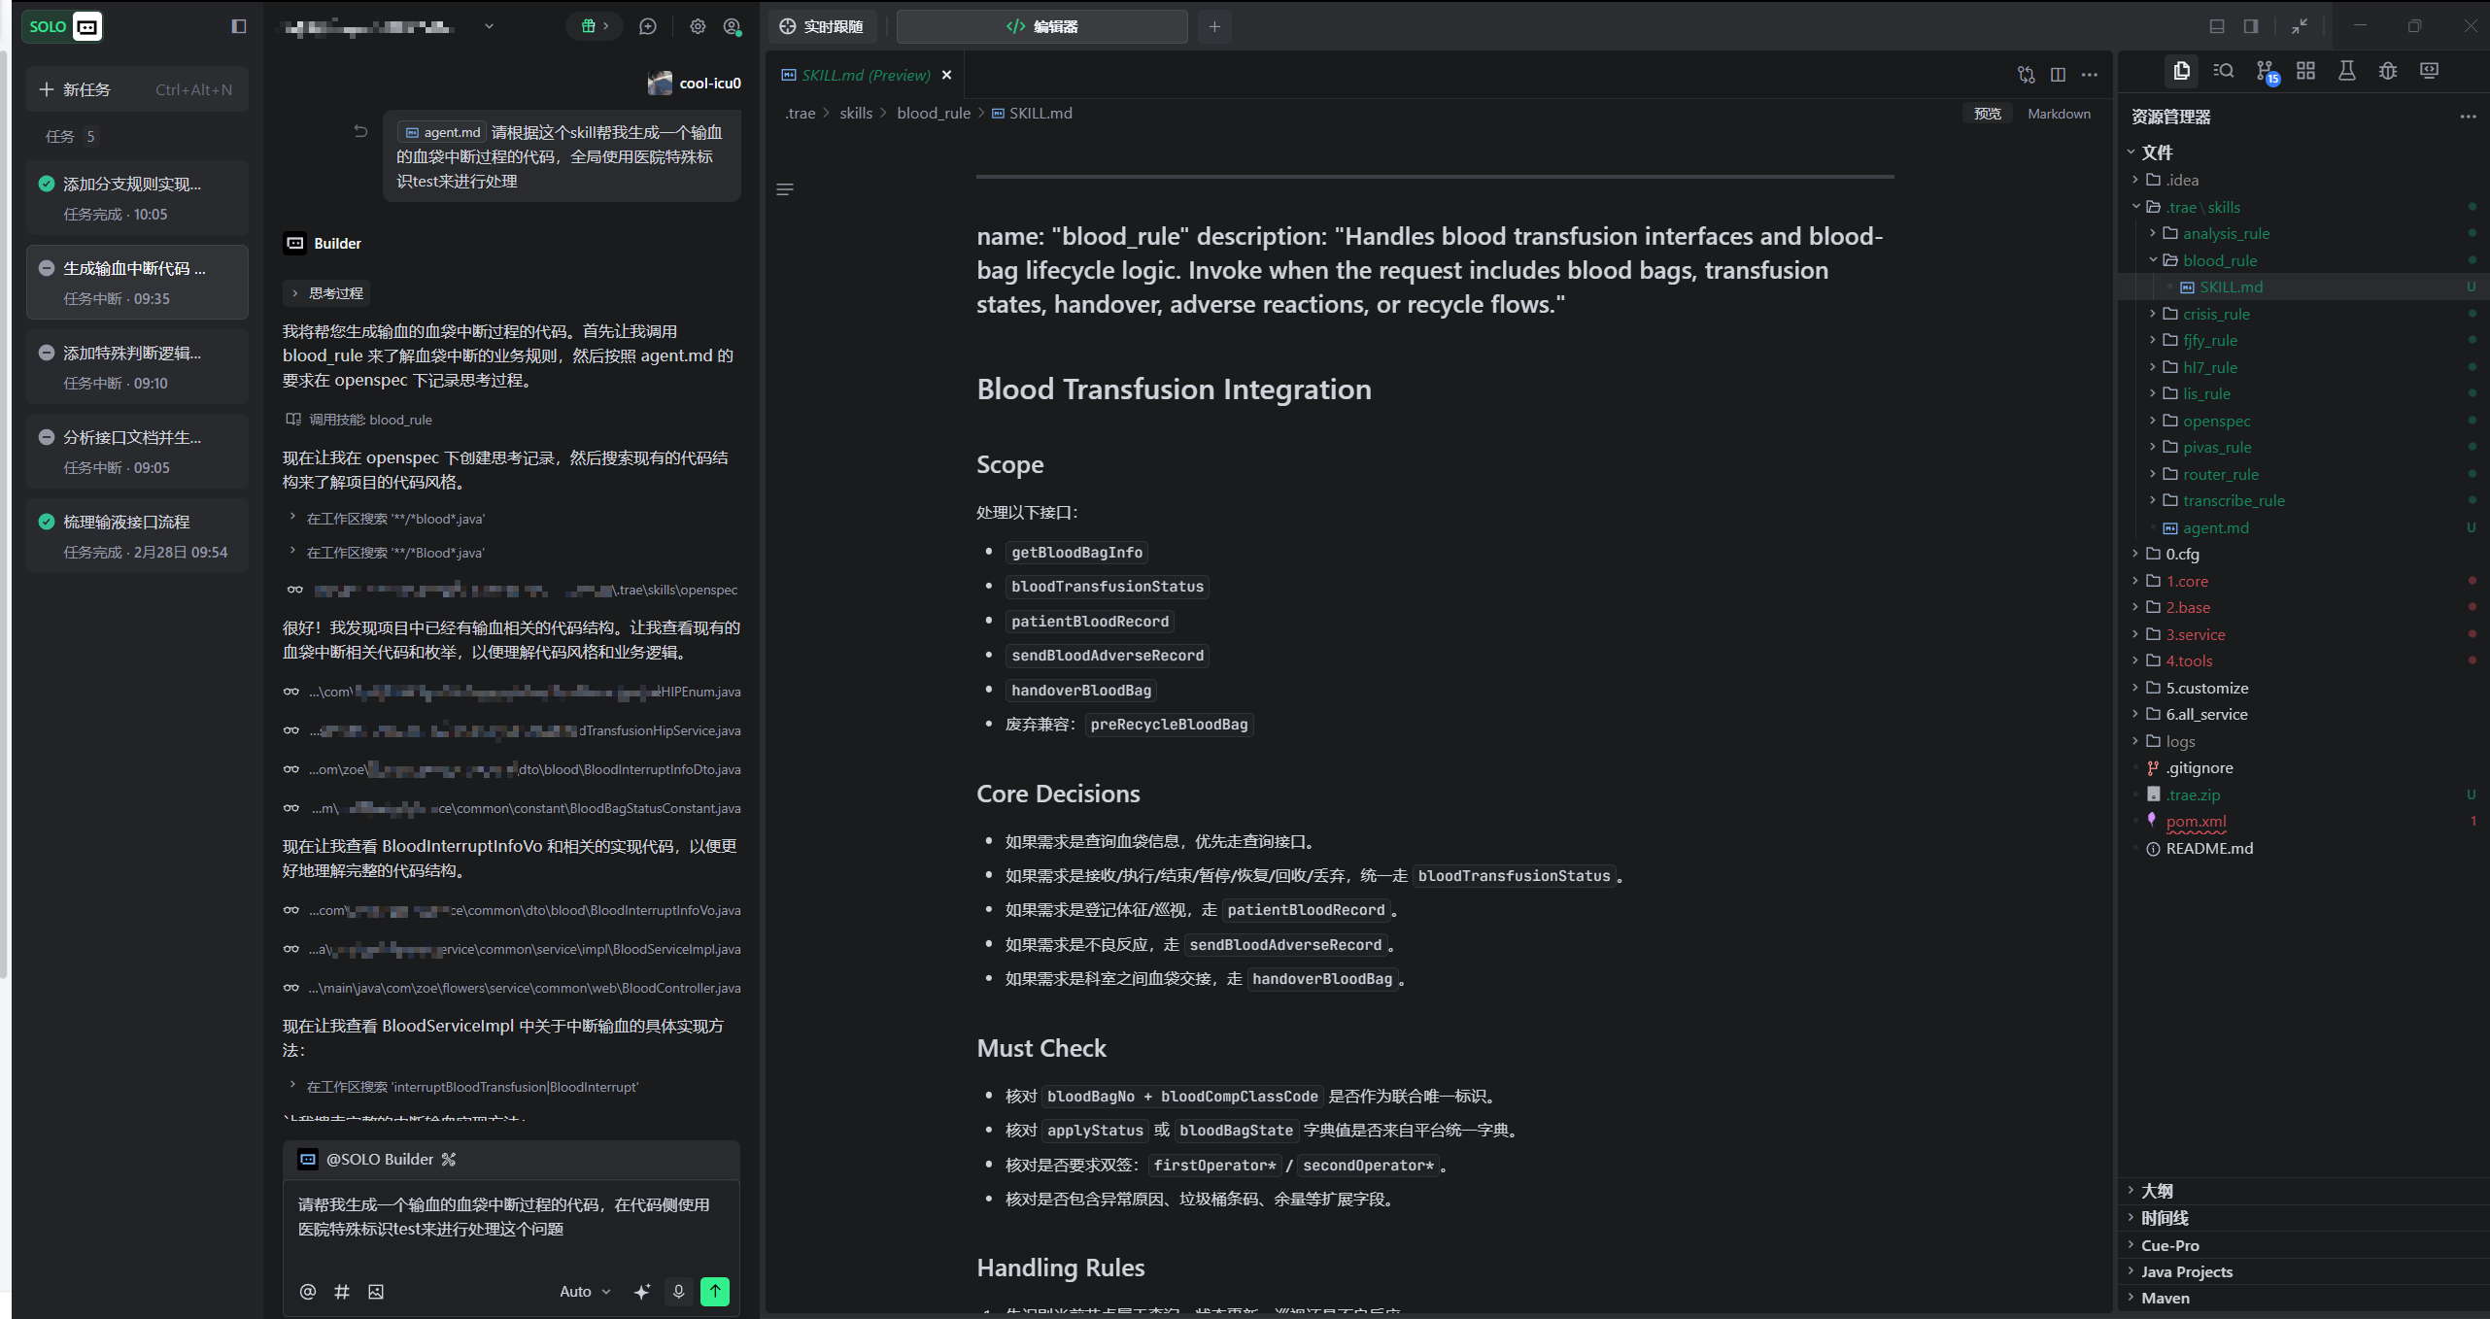The image size is (2490, 1319).
Task: Click the chat message input field
Action: [x=510, y=1224]
